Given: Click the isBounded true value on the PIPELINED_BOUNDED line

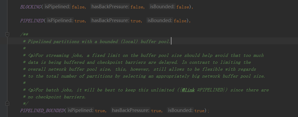Looking at the screenshot, I should coord(199,111).
